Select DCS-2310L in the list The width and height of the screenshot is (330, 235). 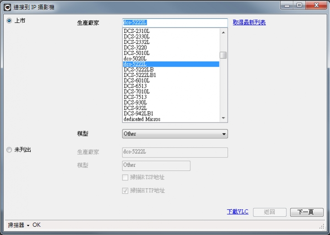coord(171,31)
